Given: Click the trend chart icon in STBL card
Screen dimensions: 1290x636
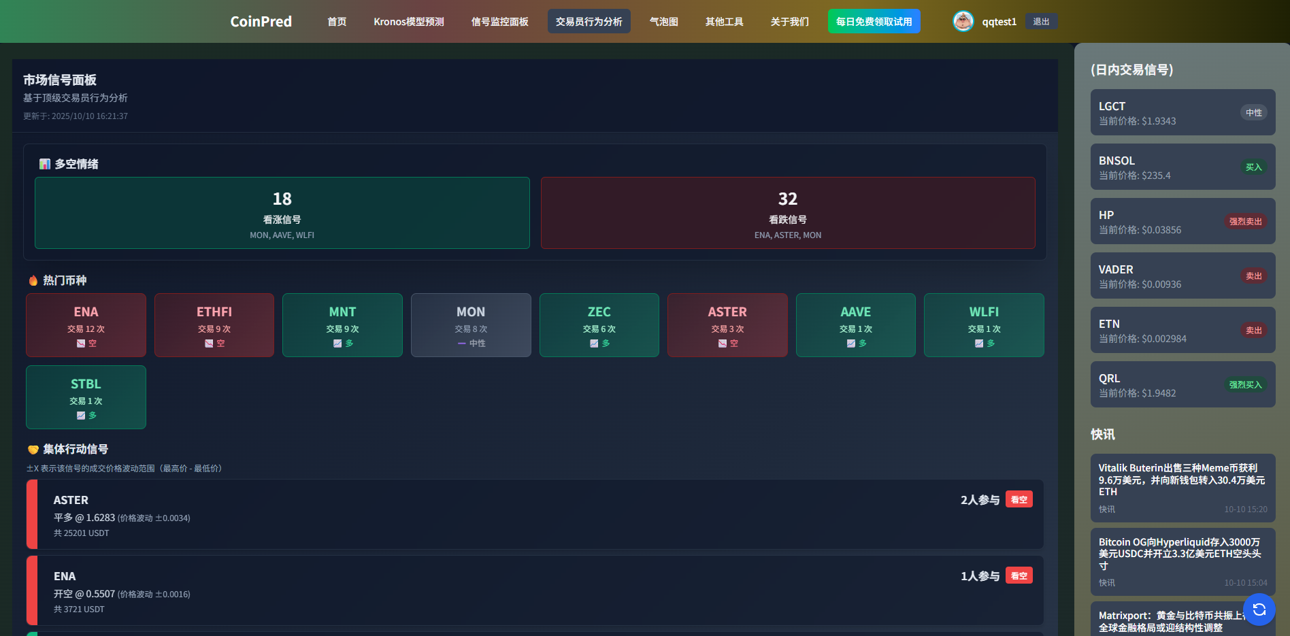Looking at the screenshot, I should click(x=81, y=416).
